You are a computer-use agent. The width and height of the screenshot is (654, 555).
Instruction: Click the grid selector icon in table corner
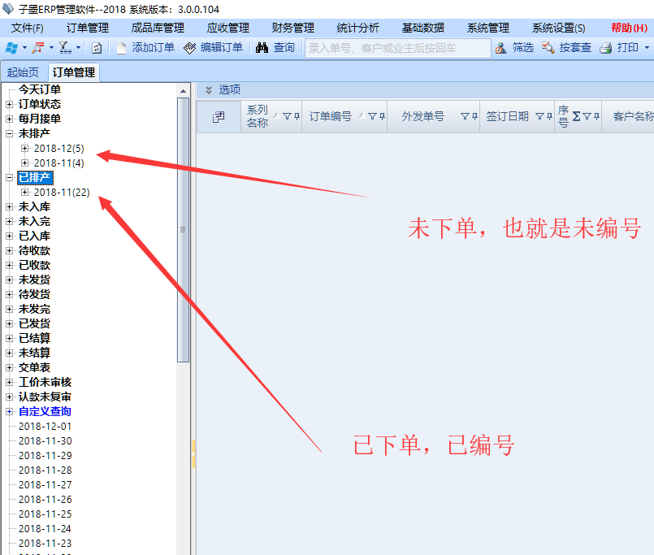[x=219, y=117]
